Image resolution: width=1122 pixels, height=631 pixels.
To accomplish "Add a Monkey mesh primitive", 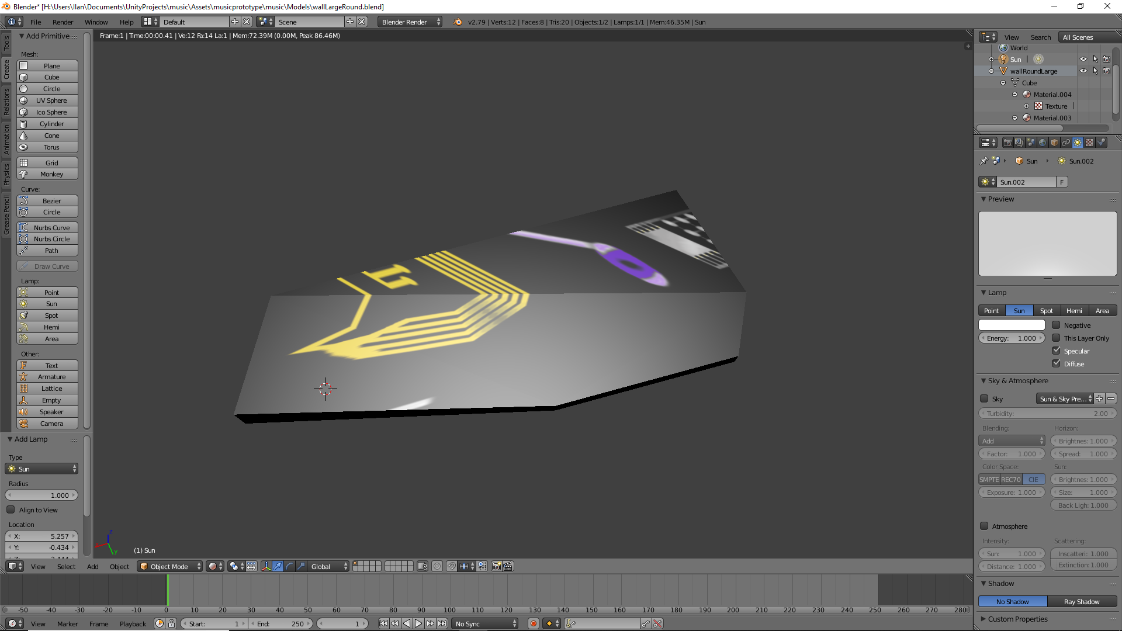I will coord(47,174).
